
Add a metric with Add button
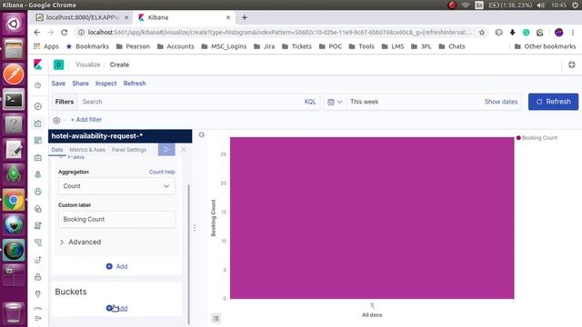pyautogui.click(x=116, y=266)
